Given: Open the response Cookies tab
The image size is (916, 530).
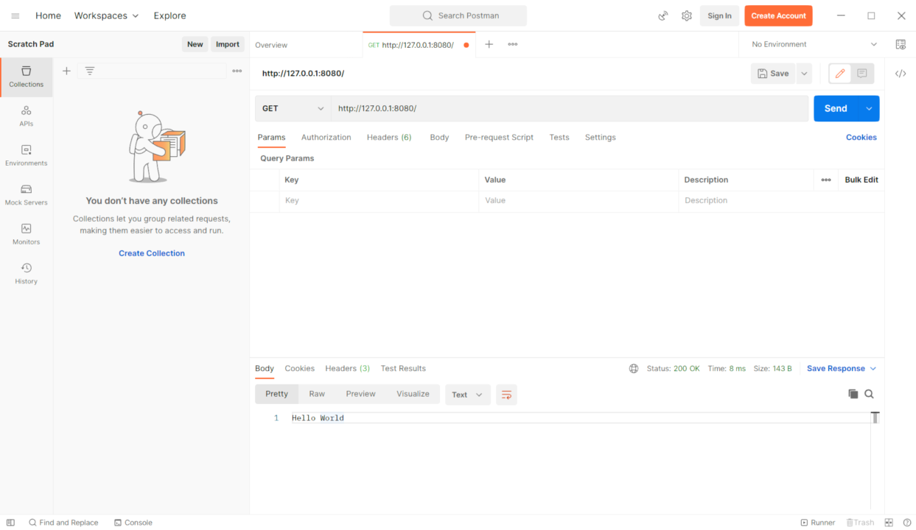Looking at the screenshot, I should point(300,369).
